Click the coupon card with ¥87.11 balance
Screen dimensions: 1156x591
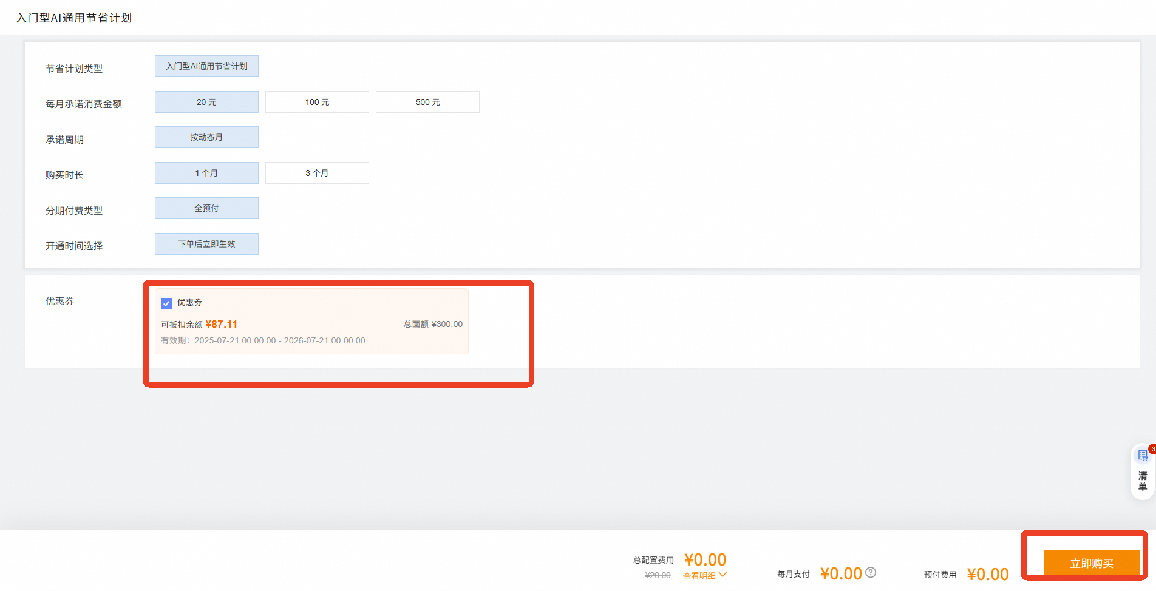(311, 321)
